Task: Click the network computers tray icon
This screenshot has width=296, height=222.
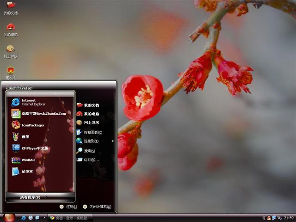Action: (274, 218)
